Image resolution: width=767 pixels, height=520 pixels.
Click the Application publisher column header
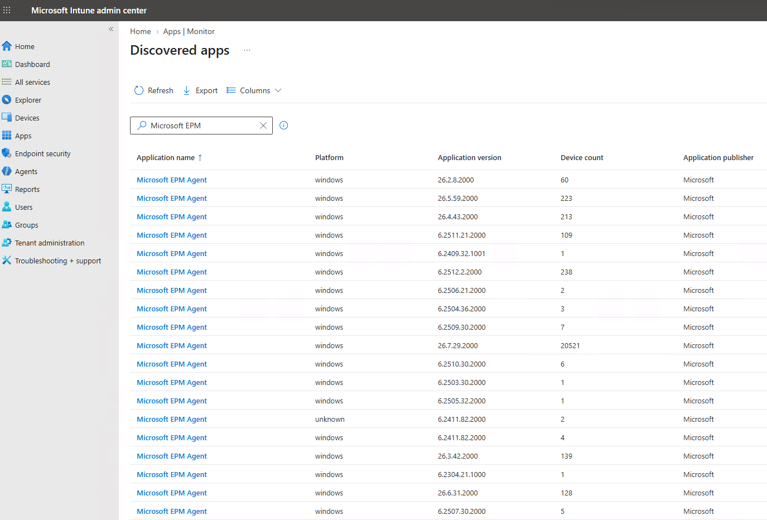pyautogui.click(x=718, y=158)
